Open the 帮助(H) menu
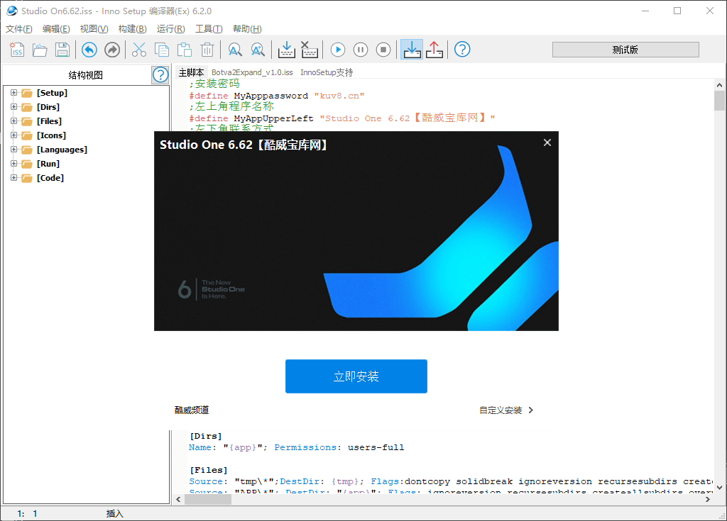The height and width of the screenshot is (521, 727). click(x=247, y=29)
